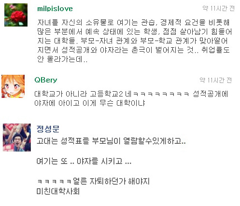
Task: Click the 정성문 username link
Action: (x=48, y=129)
